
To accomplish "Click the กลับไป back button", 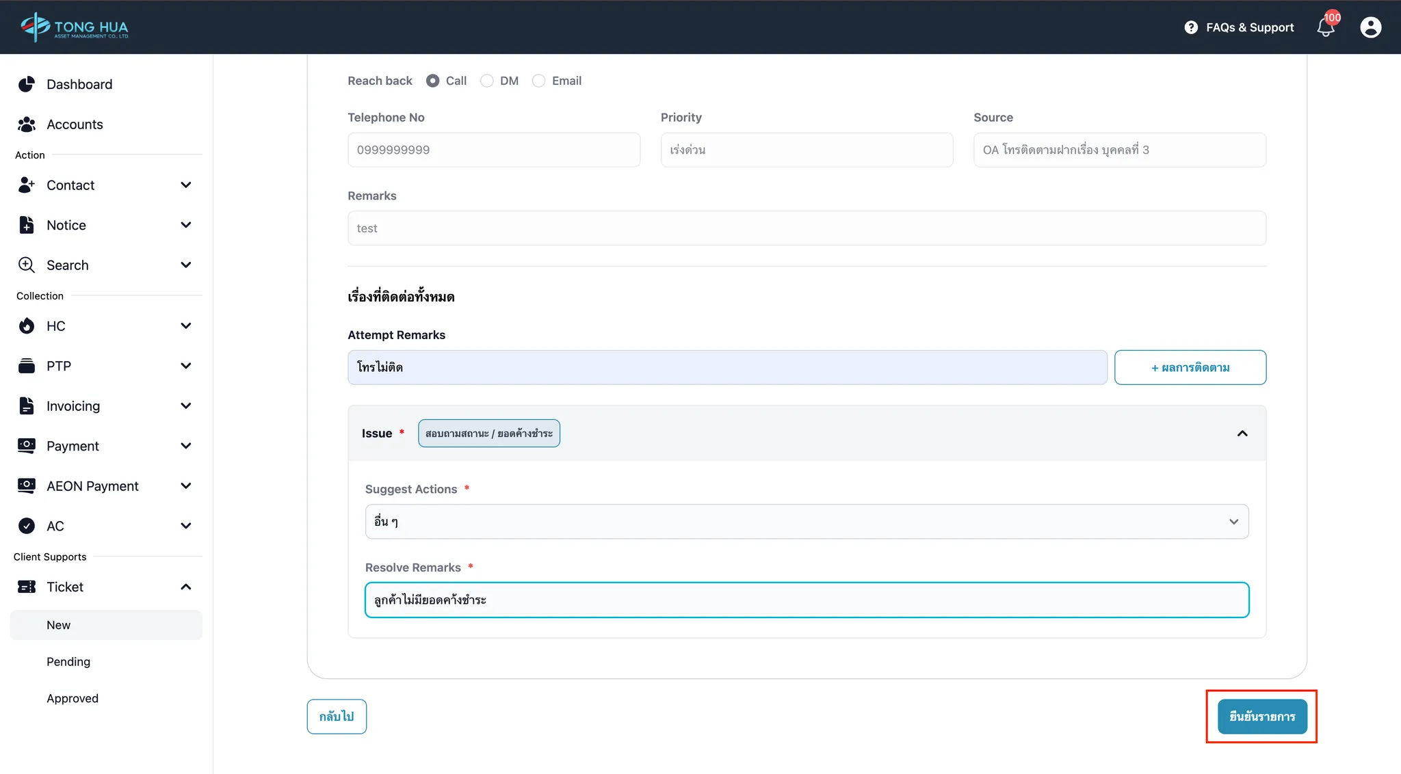I will (x=337, y=717).
